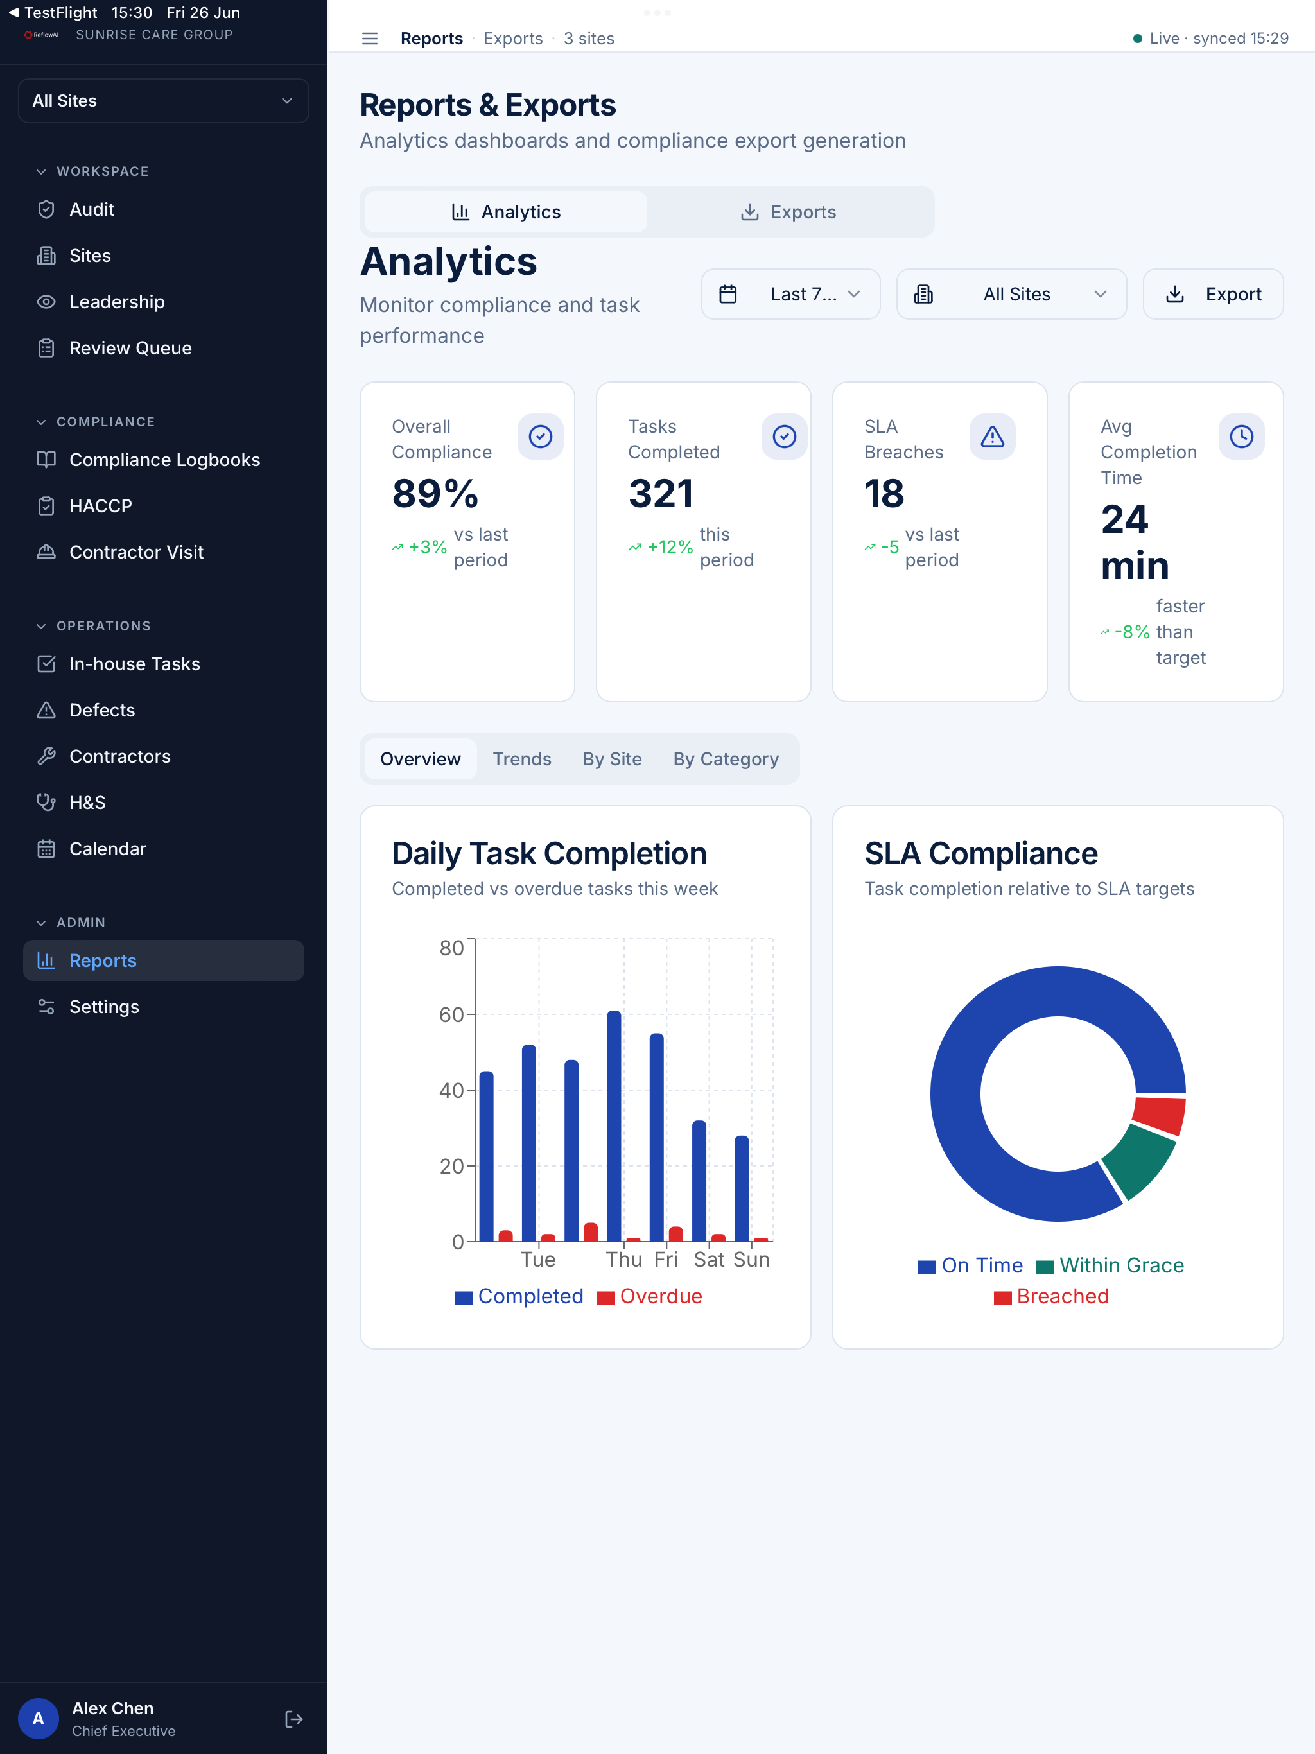The width and height of the screenshot is (1315, 1754).
Task: Click the green Live status dot
Action: pos(1137,38)
